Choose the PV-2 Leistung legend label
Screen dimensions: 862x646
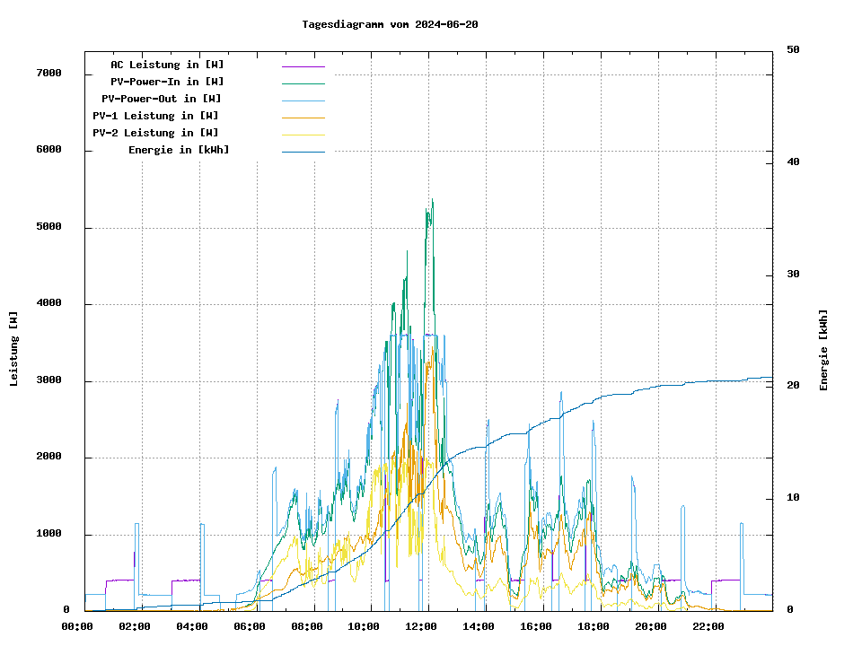(155, 133)
